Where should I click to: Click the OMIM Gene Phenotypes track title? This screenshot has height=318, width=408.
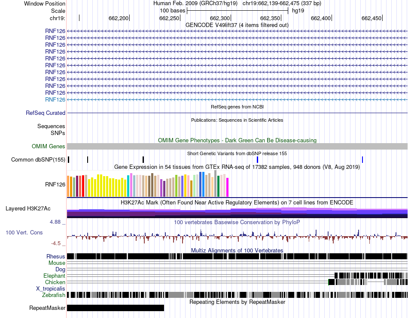237,141
